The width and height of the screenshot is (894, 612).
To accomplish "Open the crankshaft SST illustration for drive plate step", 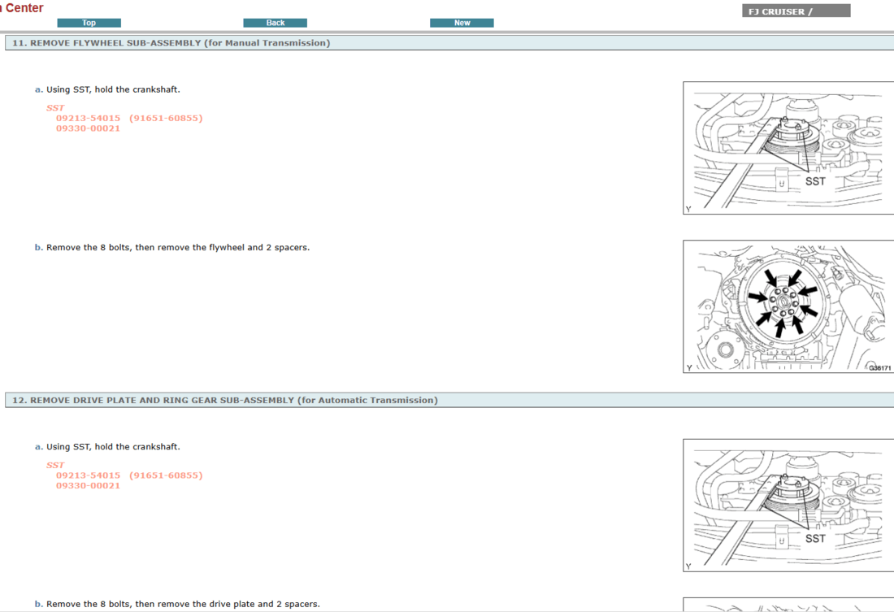I will [787, 505].
